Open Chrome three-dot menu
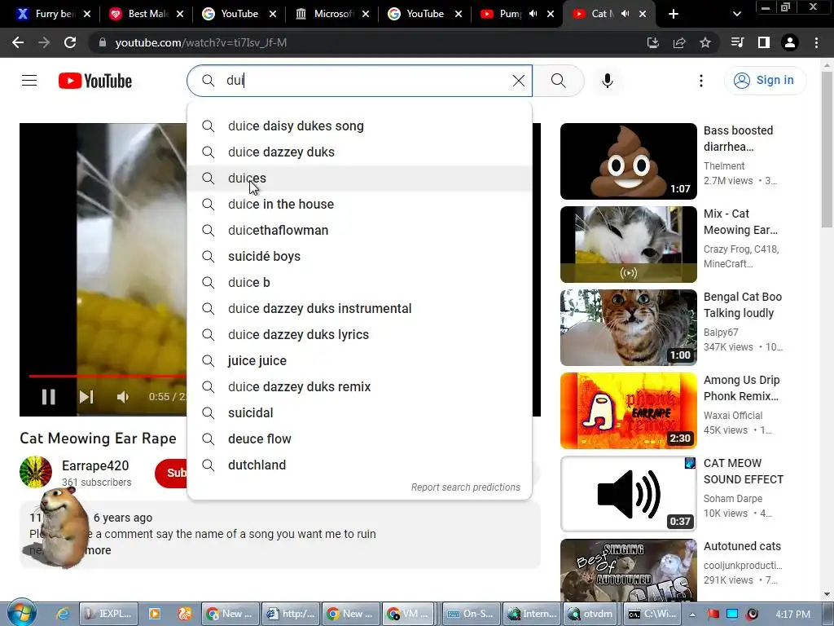 [816, 42]
